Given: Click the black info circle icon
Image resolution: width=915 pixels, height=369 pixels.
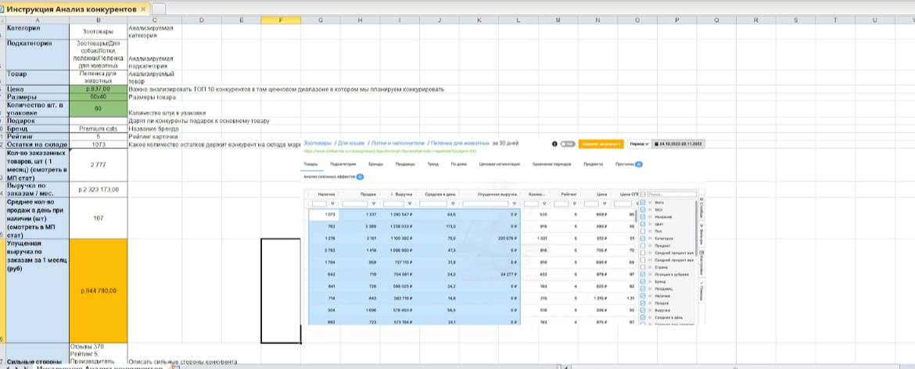Looking at the screenshot, I should (554, 144).
